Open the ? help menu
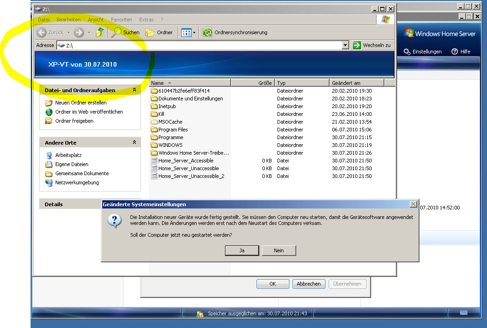This screenshot has width=487, height=328. click(x=162, y=20)
